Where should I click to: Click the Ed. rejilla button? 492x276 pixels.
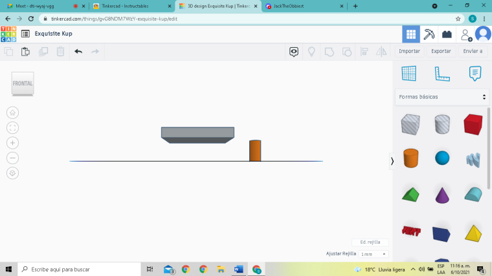370,242
